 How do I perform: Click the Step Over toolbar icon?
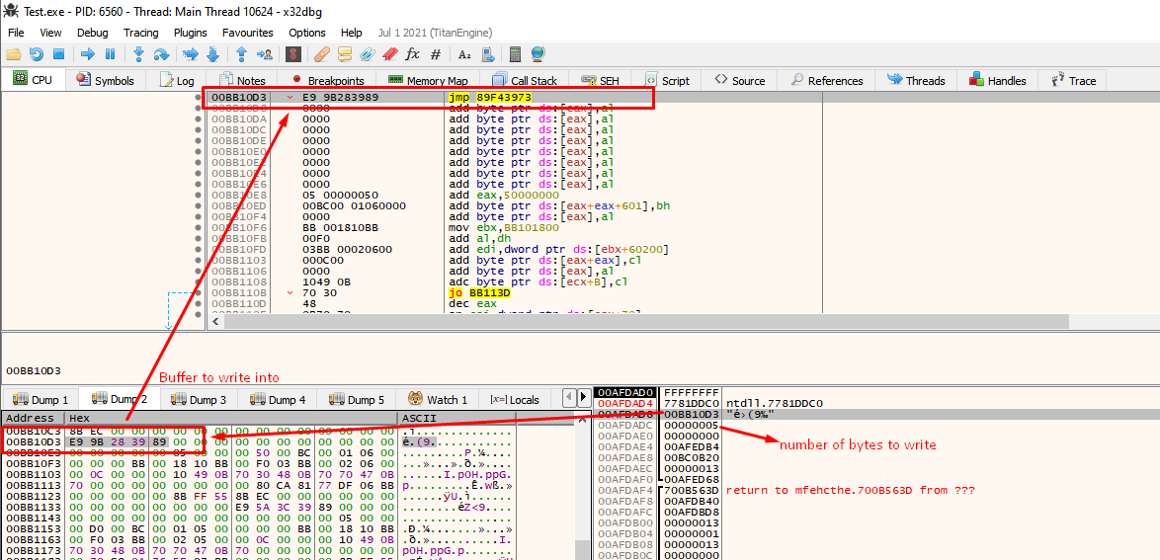161,54
